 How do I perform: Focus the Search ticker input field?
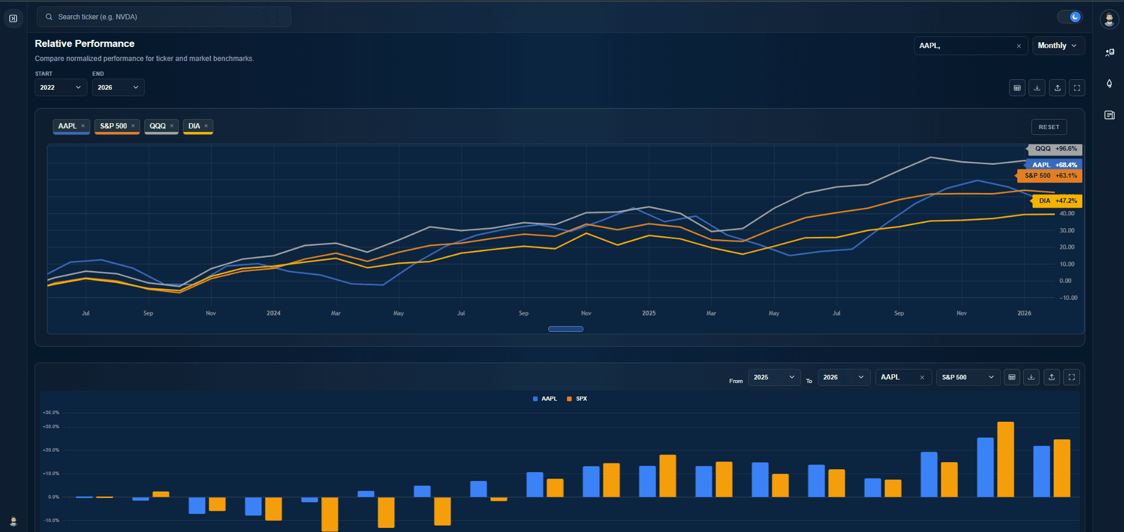point(164,17)
